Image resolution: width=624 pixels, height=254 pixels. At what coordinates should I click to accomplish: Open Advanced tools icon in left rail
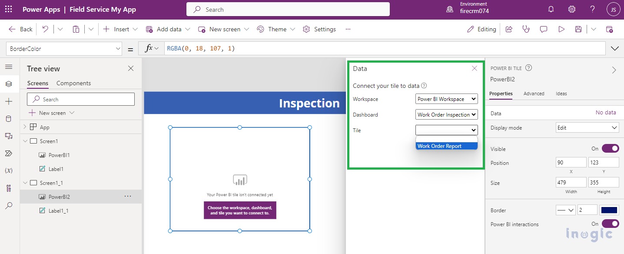pos(9,188)
